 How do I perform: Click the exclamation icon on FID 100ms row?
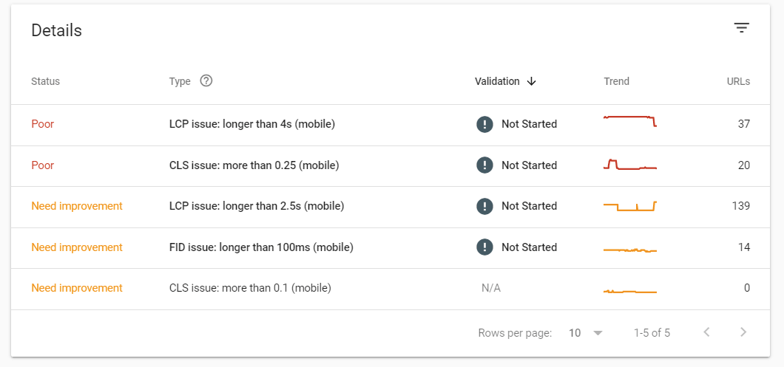click(484, 247)
